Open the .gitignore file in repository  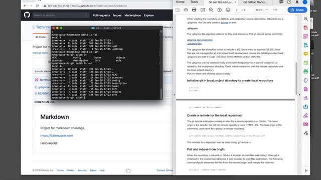pos(44,87)
